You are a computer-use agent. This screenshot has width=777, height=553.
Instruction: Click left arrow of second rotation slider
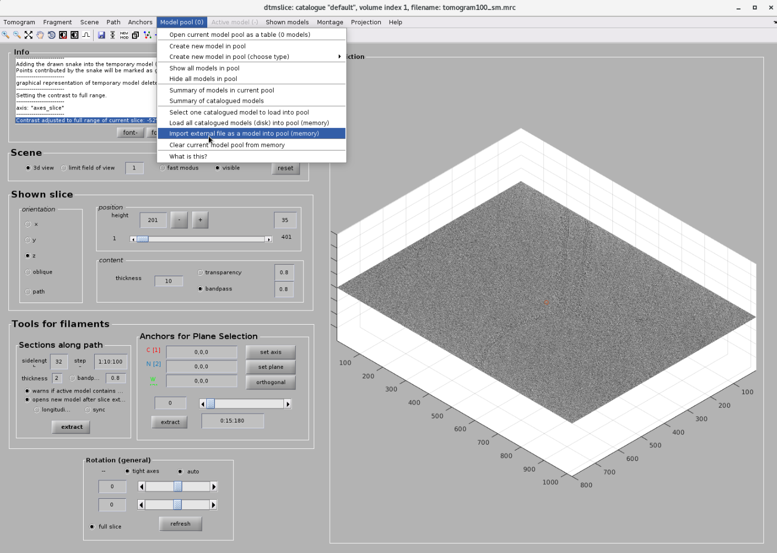[x=141, y=505]
